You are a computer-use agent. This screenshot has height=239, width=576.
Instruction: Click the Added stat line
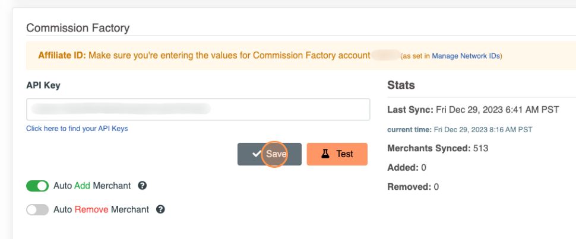[x=407, y=167]
